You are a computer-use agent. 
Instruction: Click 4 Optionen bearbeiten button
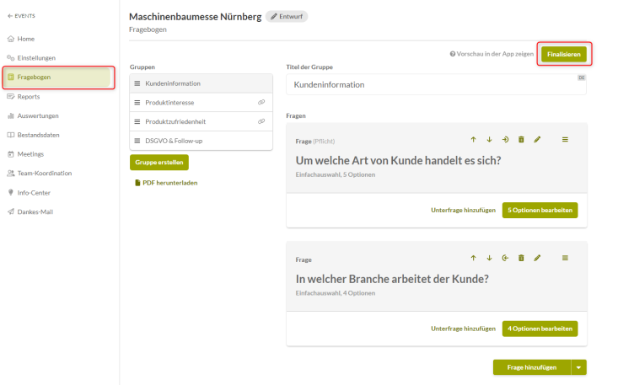(x=540, y=329)
